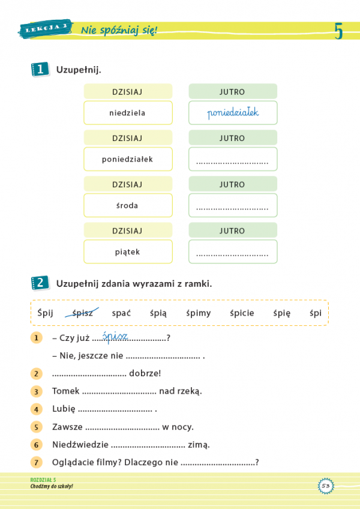
Task: Pick the word "śpimy" in the word box
Action: coord(198,313)
